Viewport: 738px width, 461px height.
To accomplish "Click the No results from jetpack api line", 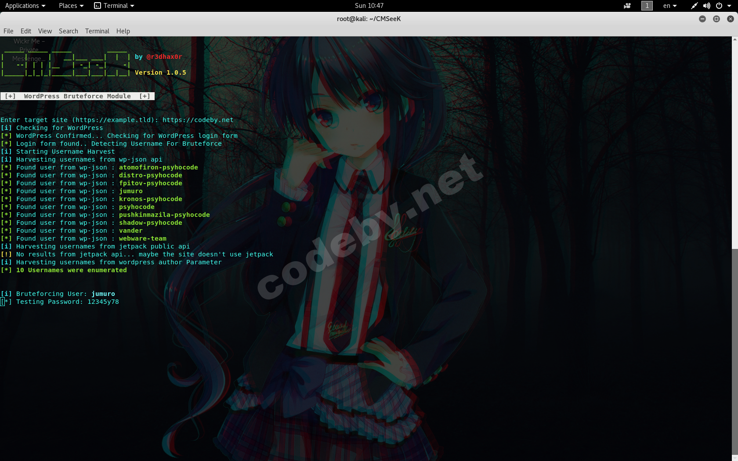I will 137,254.
